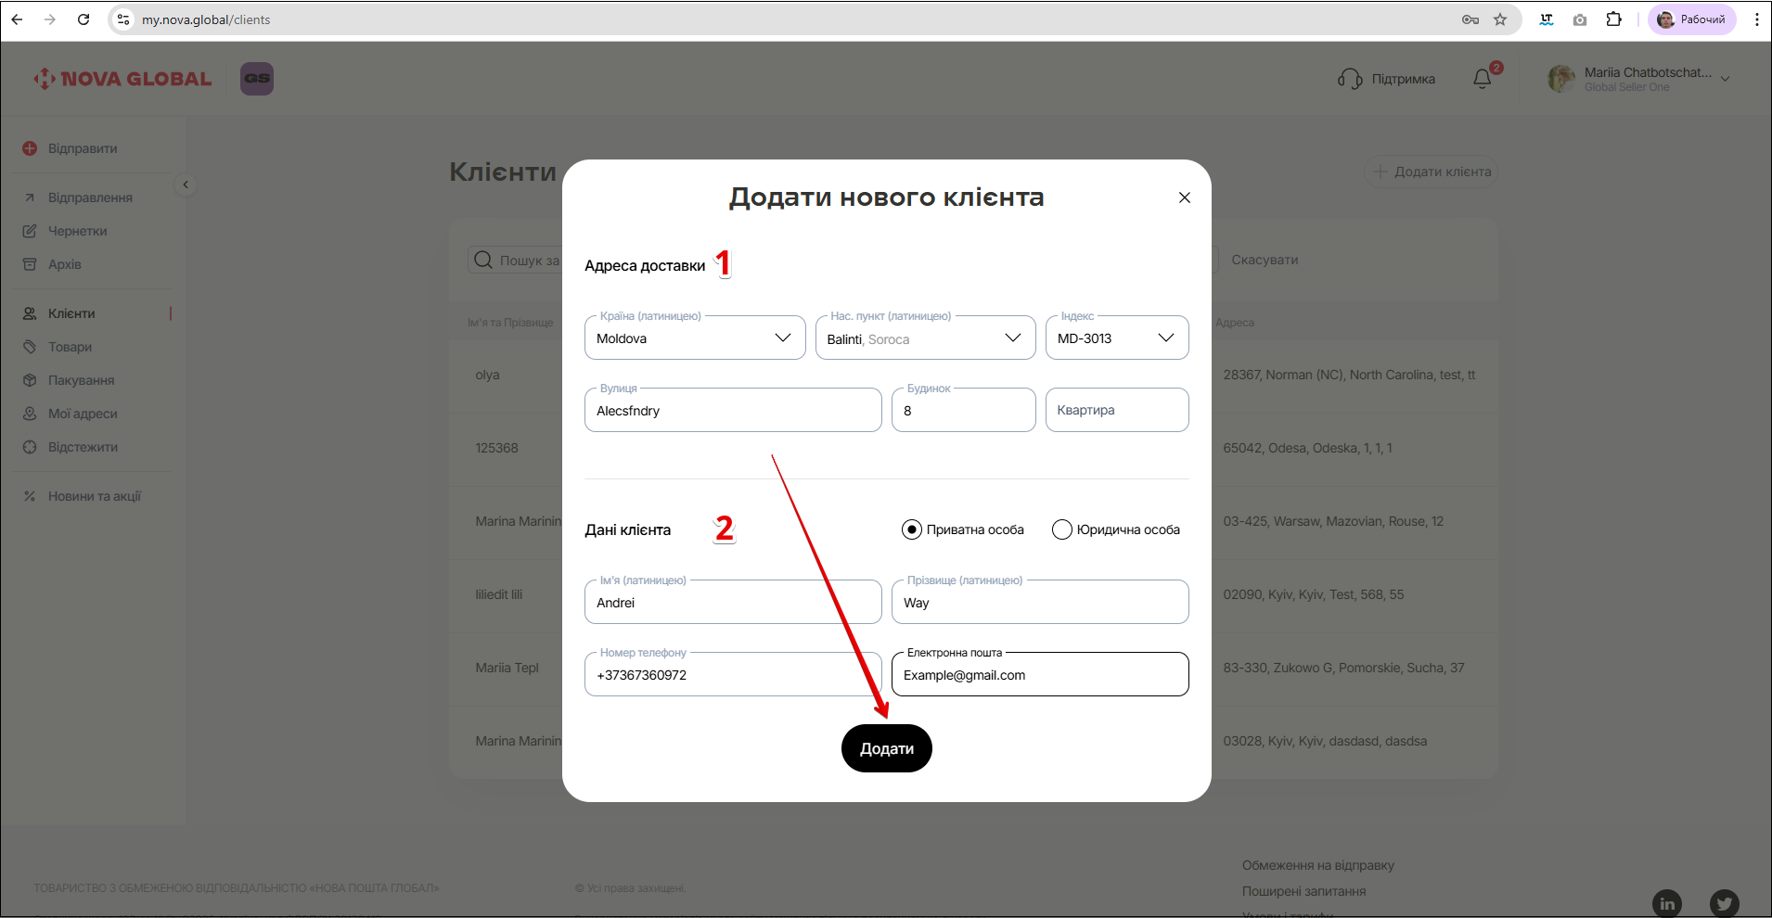Click the black Додати button
The height and width of the screenshot is (918, 1772).
[x=887, y=748]
